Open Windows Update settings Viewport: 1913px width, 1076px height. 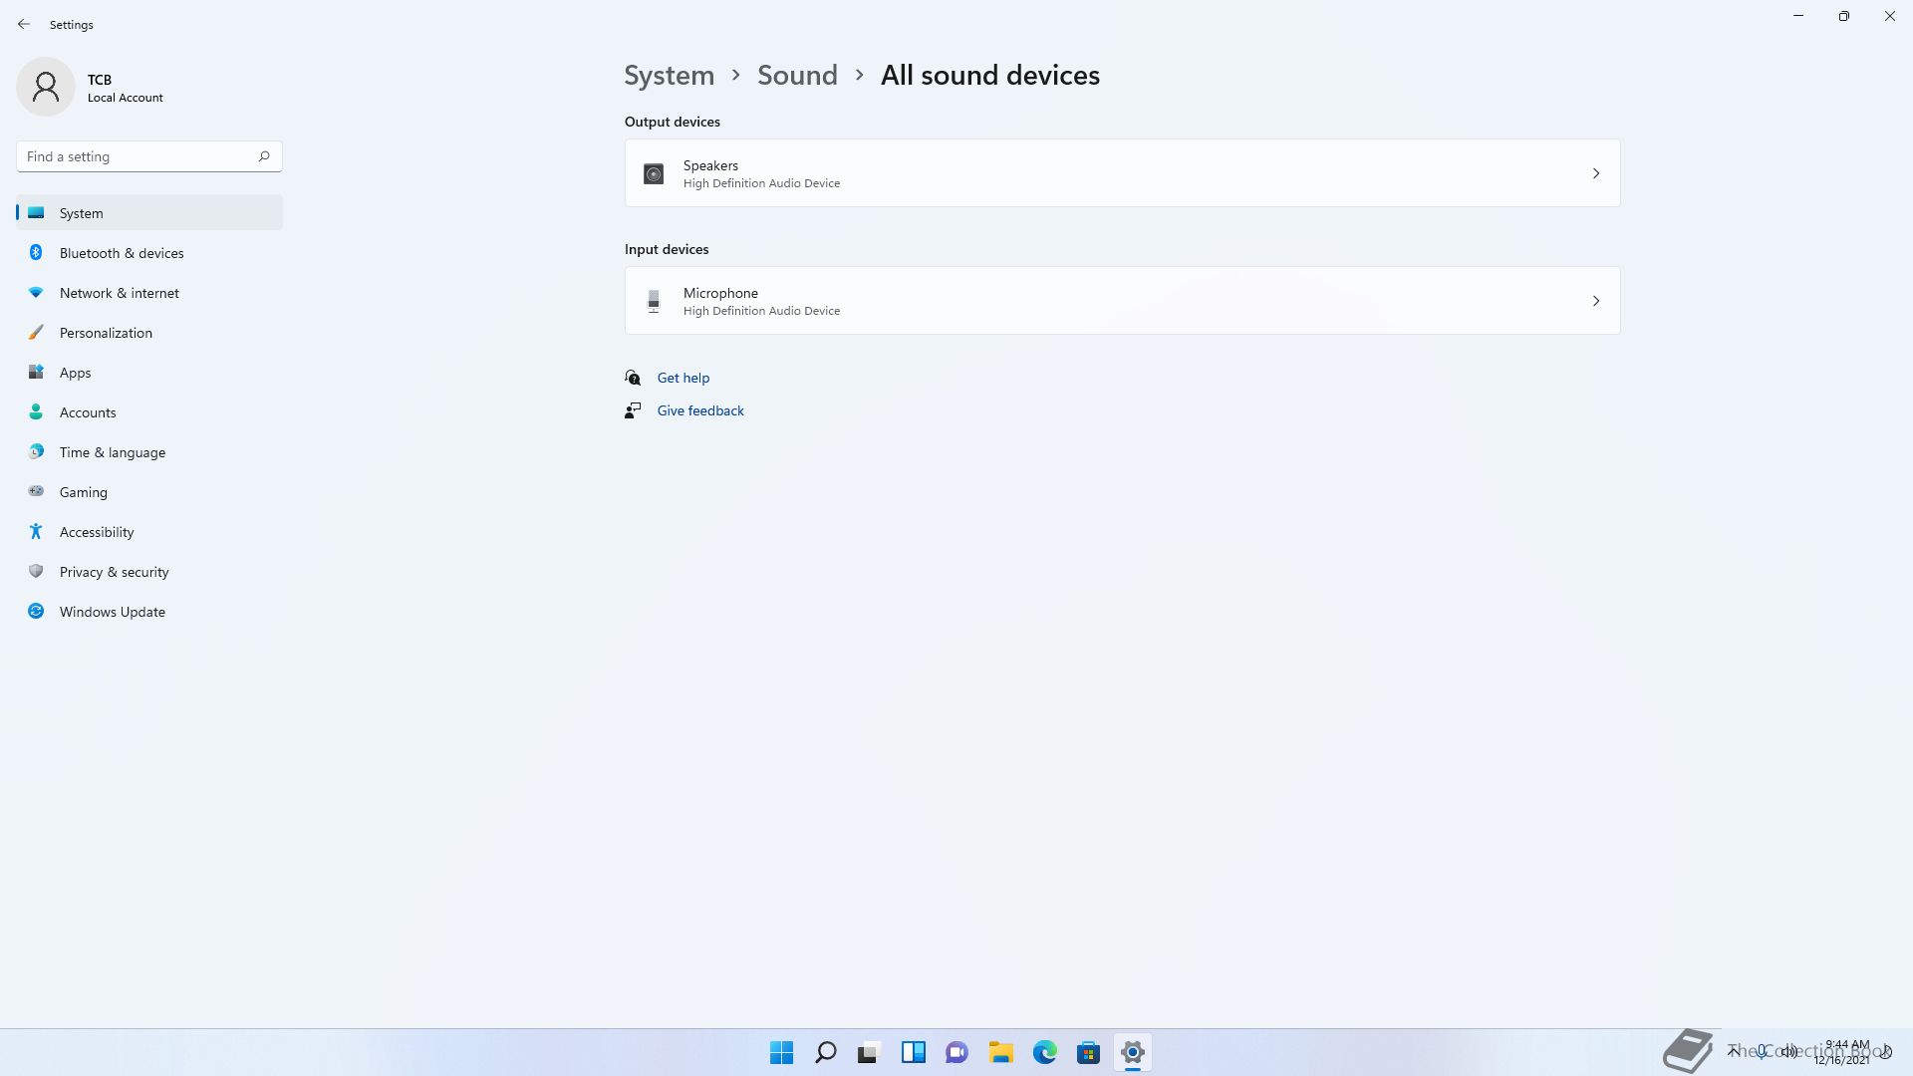pyautogui.click(x=149, y=612)
